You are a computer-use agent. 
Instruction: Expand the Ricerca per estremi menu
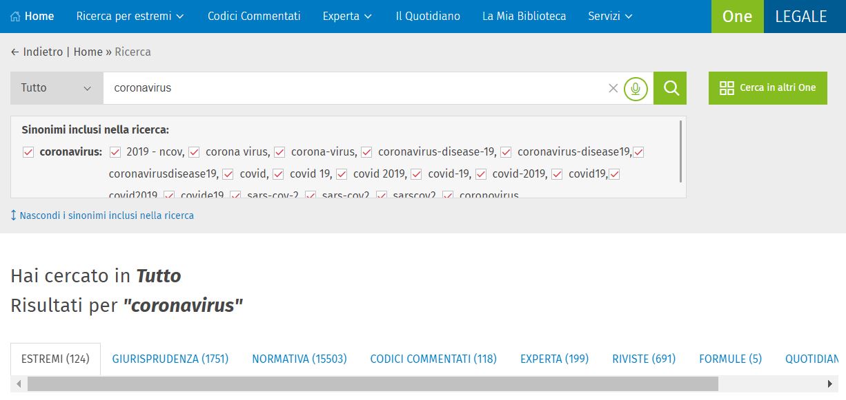[x=130, y=16]
